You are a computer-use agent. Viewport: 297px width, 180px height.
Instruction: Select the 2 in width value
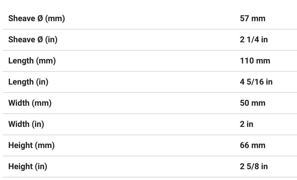tap(247, 124)
